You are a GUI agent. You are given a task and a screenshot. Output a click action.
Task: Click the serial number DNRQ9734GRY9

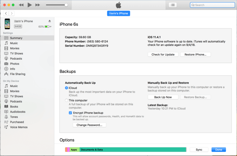coord(97,46)
